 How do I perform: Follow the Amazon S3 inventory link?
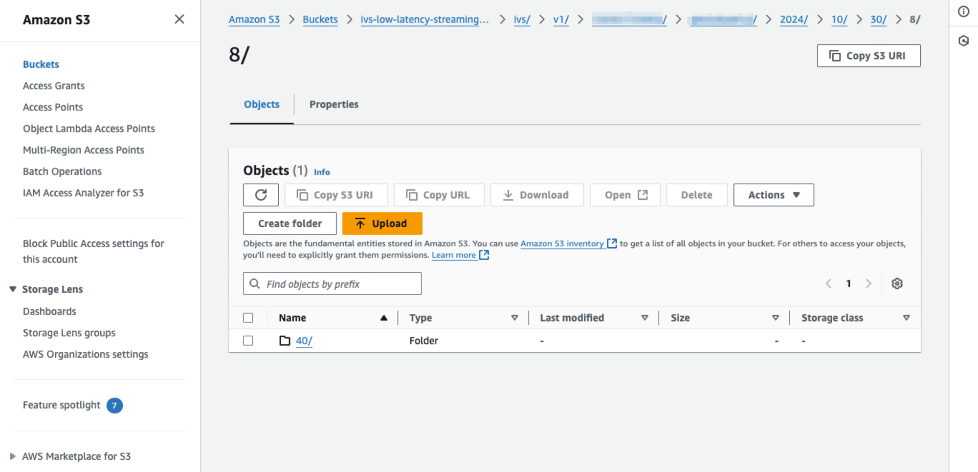[562, 243]
